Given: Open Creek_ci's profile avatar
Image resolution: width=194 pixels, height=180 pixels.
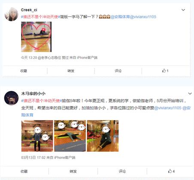Looking at the screenshot, I should (x=12, y=15).
